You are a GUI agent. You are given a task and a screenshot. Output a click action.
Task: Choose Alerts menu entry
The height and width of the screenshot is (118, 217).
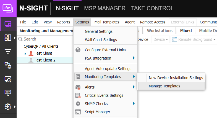tap(106, 87)
